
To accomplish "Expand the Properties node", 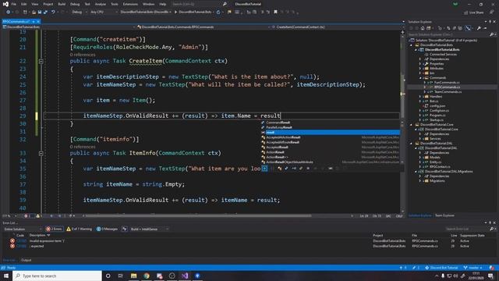I will click(420, 64).
